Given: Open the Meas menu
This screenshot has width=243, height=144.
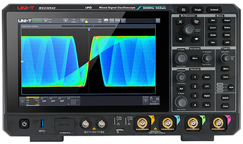Looking at the screenshot, I should (x=213, y=21).
